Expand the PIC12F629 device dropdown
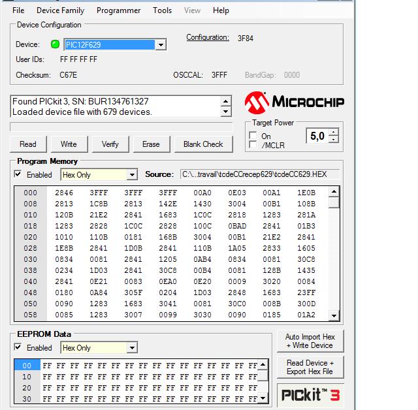The width and height of the screenshot is (418, 410). [x=161, y=45]
